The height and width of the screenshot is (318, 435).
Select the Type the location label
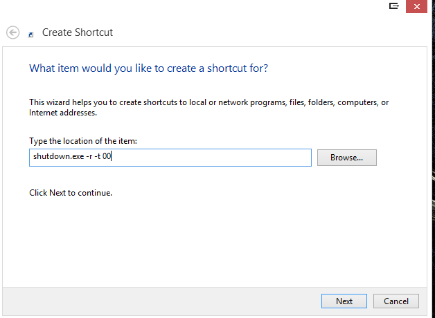click(83, 141)
